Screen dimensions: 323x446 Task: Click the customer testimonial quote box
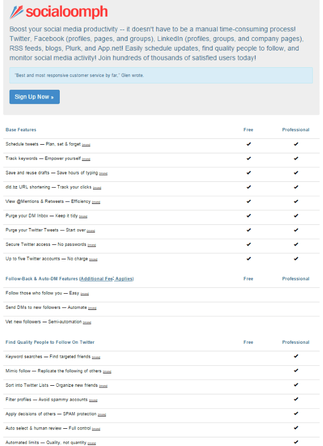tap(161, 75)
